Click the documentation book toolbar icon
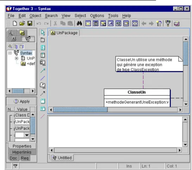 (x=177, y=24)
